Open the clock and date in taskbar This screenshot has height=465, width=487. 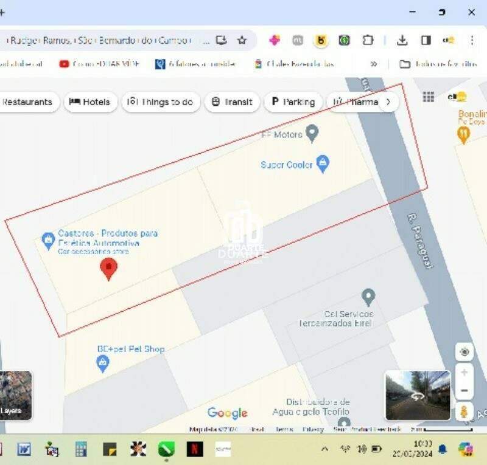413,449
